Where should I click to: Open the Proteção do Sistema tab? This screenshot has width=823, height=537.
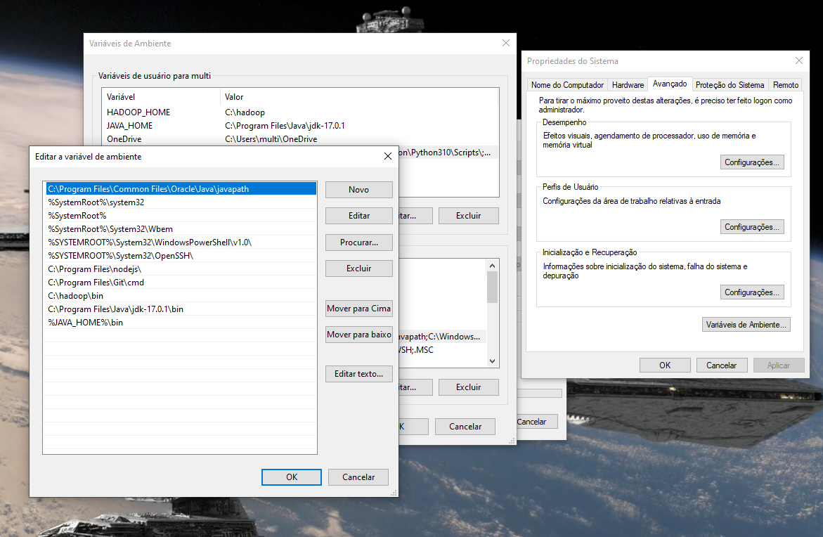point(730,84)
